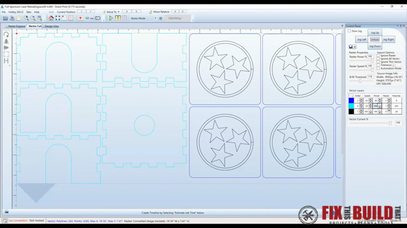This screenshot has width=407, height=228.
Task: Increase speed stepper for blue layer
Action: click(370, 99)
